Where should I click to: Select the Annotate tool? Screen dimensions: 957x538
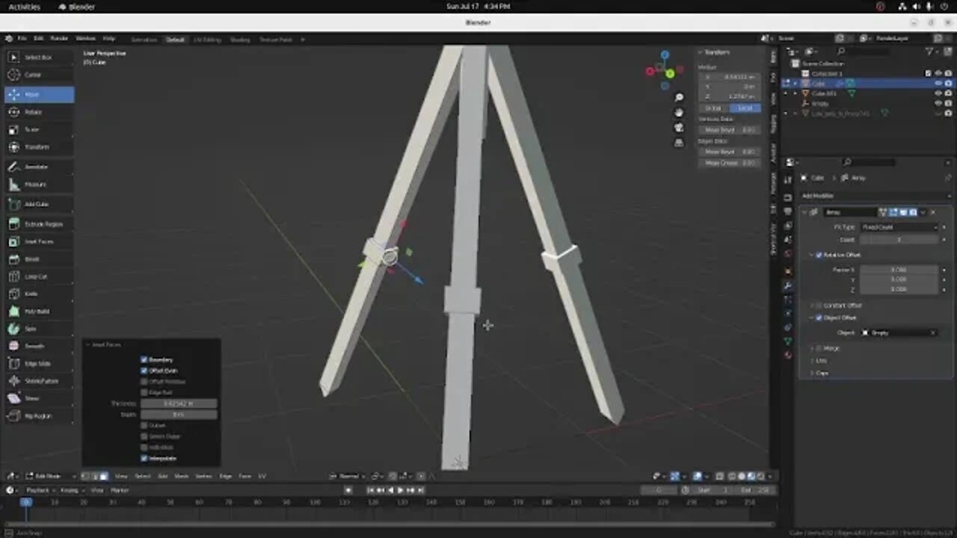click(x=39, y=167)
